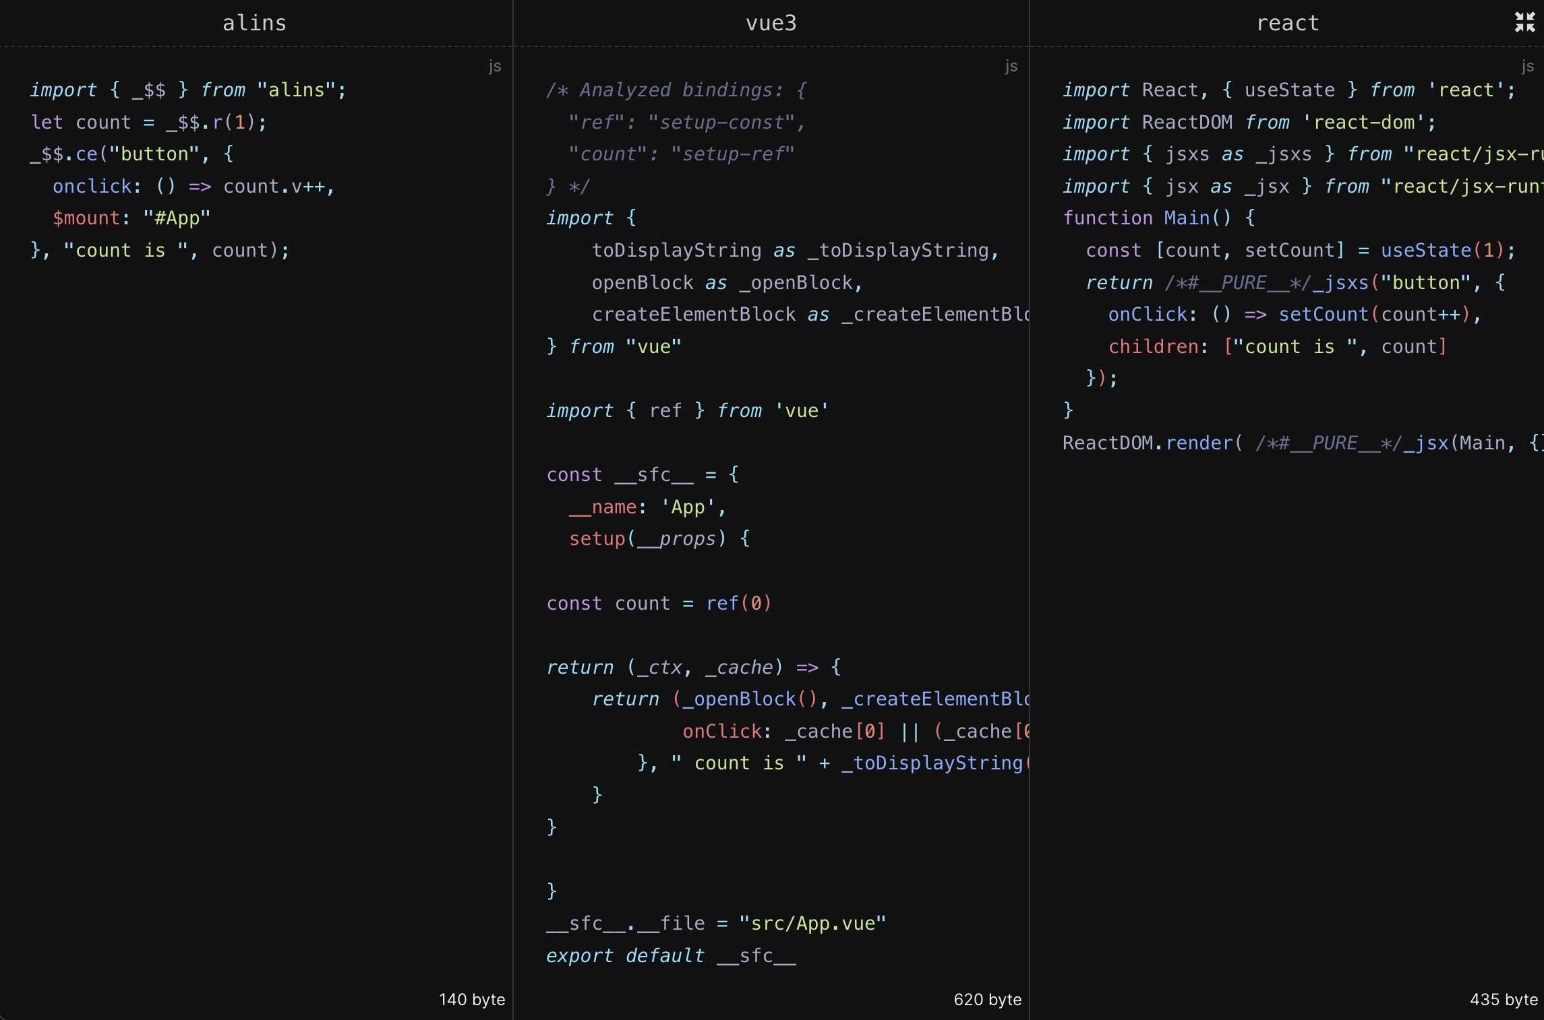
Task: Click the import { ref } from 'vue' line
Action: pos(687,411)
